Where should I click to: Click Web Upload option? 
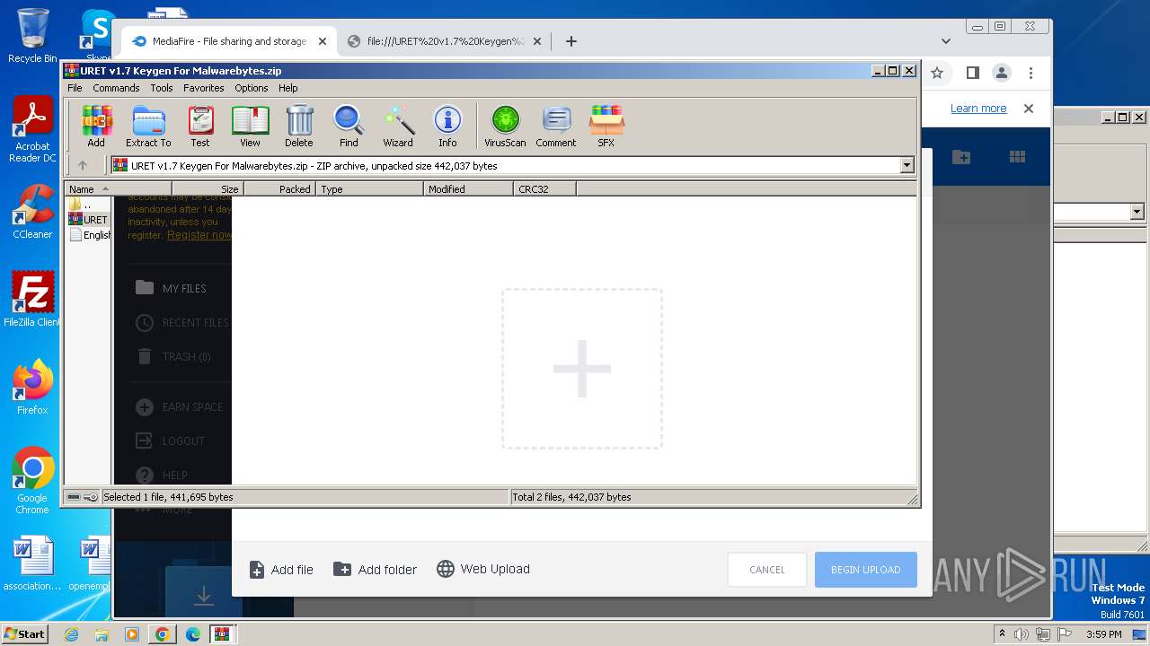[x=483, y=569]
